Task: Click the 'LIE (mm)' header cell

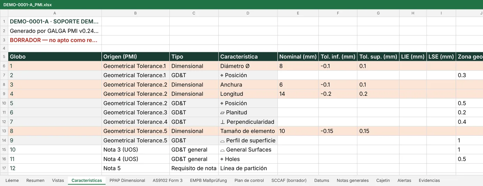Action: [x=413, y=57]
